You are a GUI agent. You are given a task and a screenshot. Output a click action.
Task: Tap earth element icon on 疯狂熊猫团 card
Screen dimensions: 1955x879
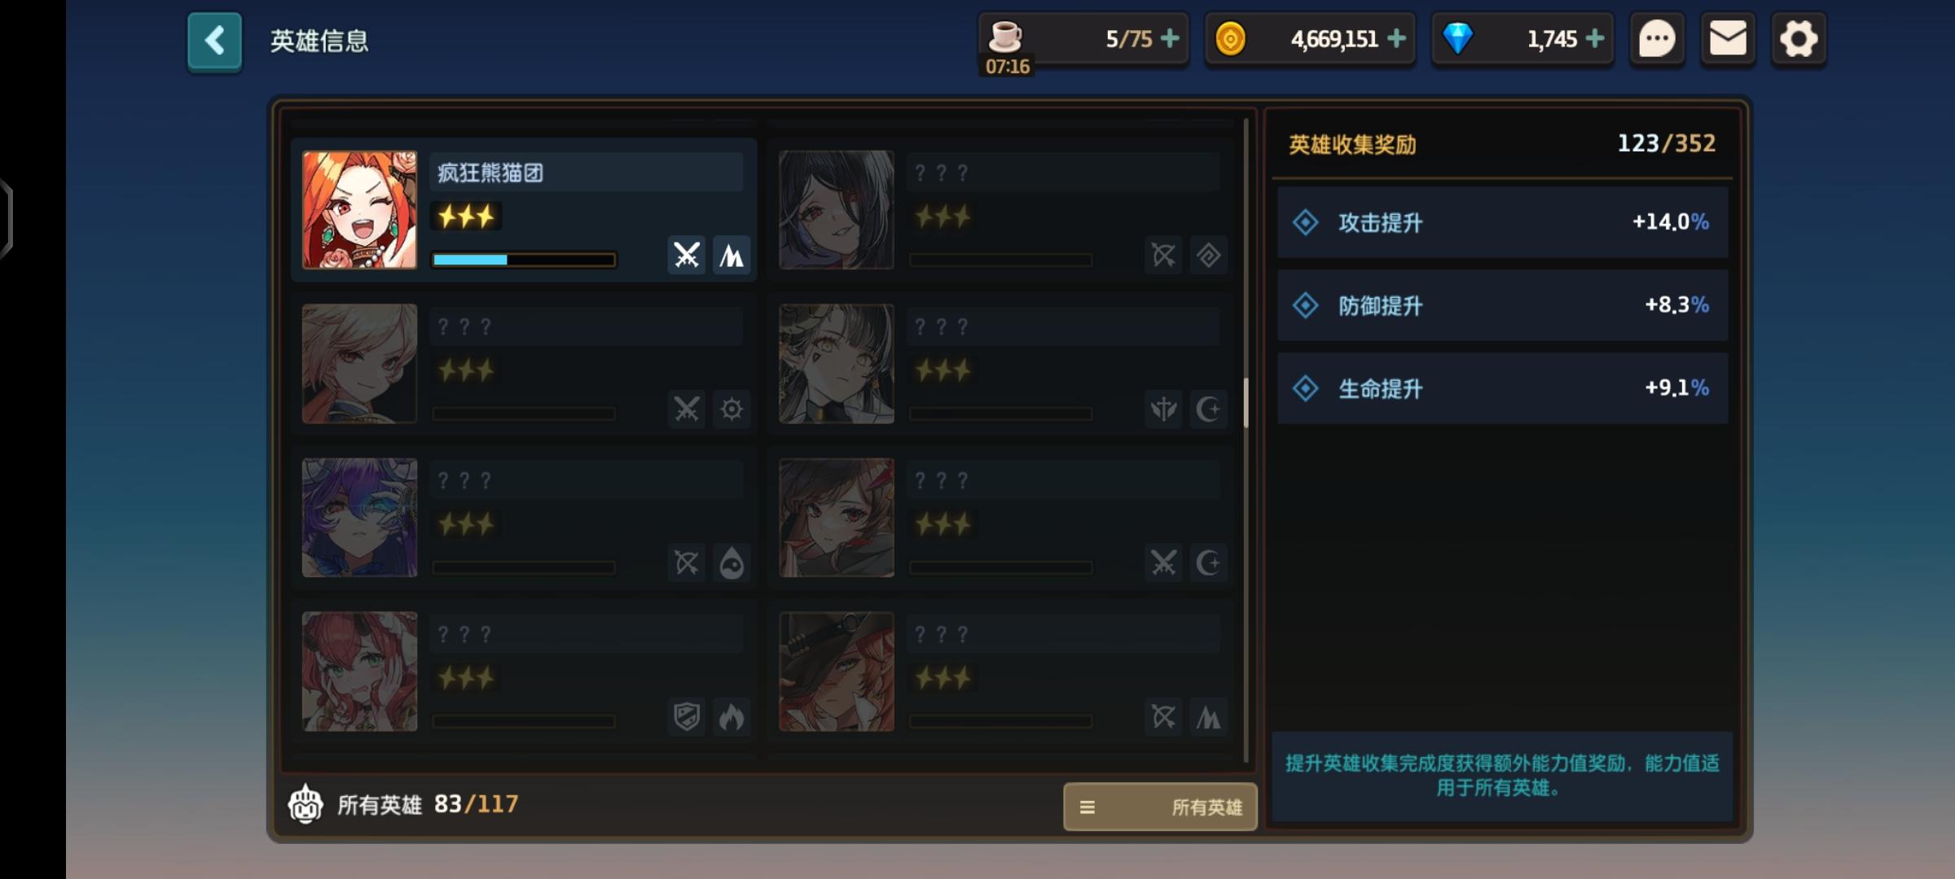pyautogui.click(x=731, y=256)
